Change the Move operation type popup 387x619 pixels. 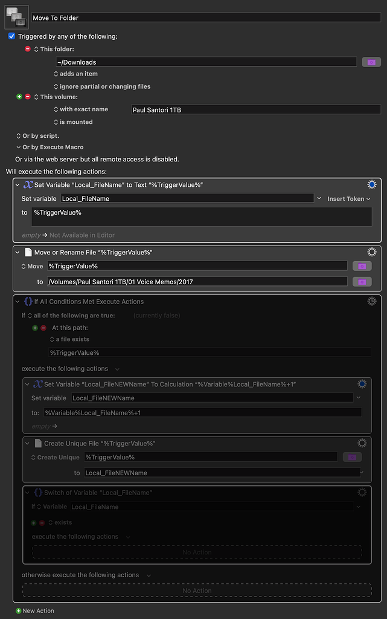point(32,267)
